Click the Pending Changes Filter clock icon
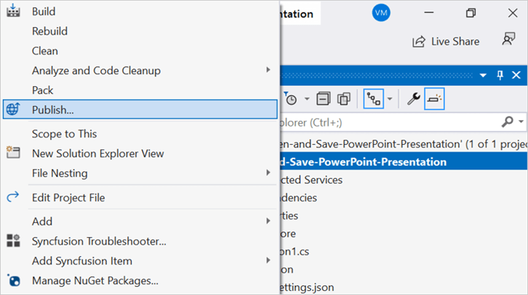This screenshot has height=295, width=528. (291, 98)
